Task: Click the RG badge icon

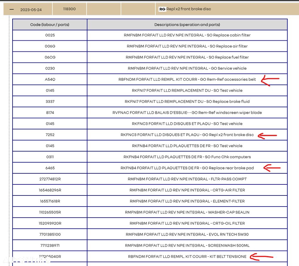Action: tap(162, 9)
